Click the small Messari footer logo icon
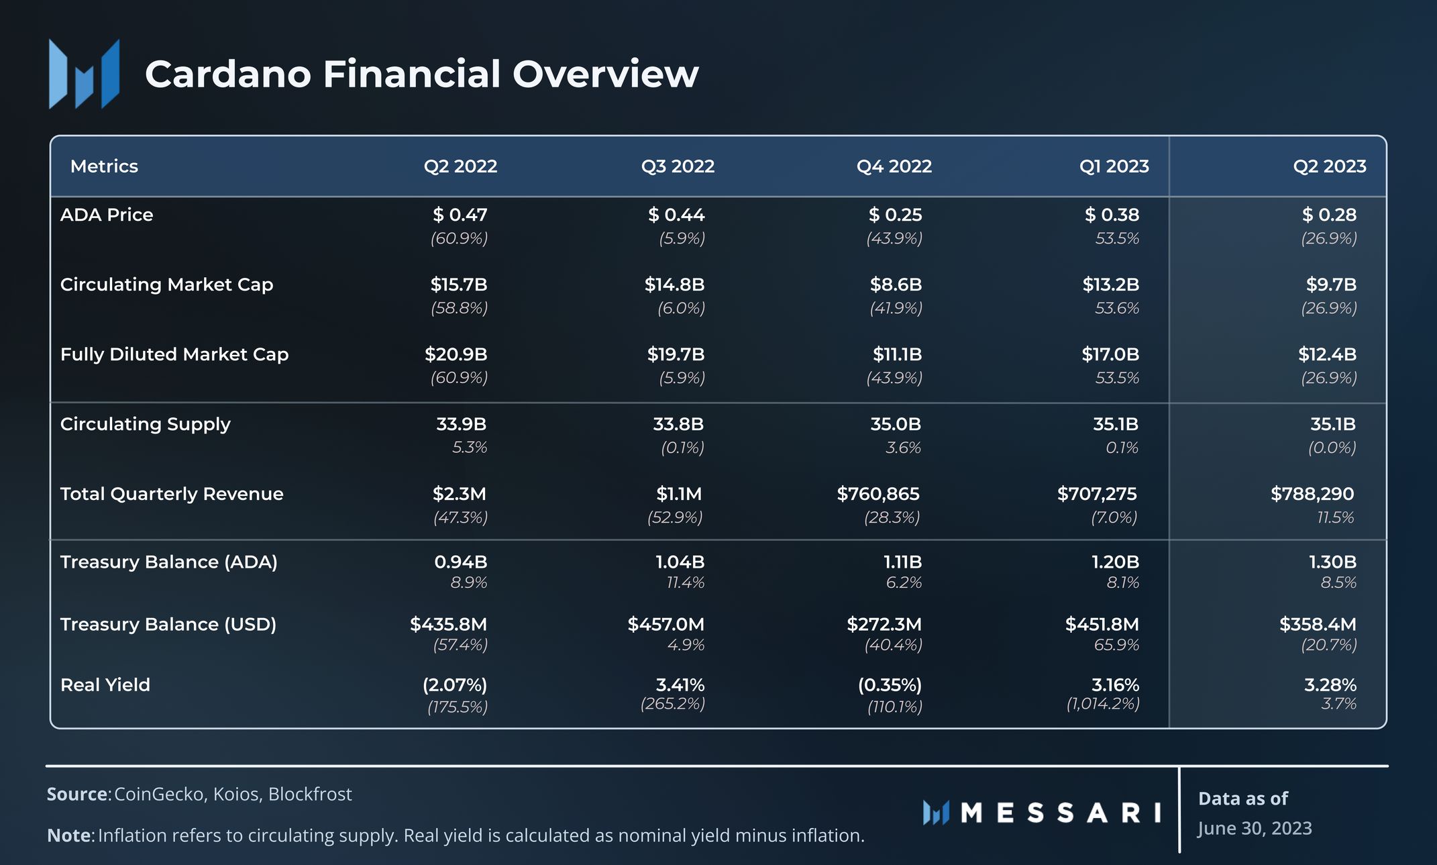Viewport: 1437px width, 865px height. (936, 813)
